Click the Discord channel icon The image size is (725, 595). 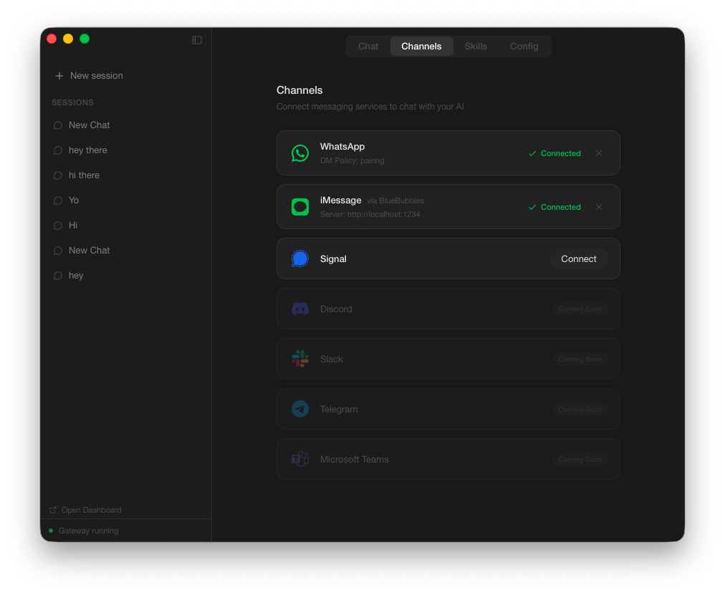pos(299,309)
